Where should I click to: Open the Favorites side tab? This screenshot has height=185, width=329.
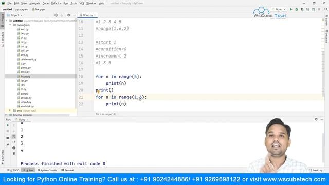(2, 157)
